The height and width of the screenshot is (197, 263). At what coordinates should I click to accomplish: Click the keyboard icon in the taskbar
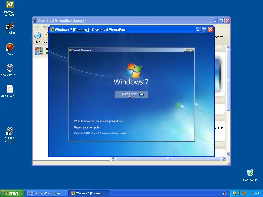225,193
